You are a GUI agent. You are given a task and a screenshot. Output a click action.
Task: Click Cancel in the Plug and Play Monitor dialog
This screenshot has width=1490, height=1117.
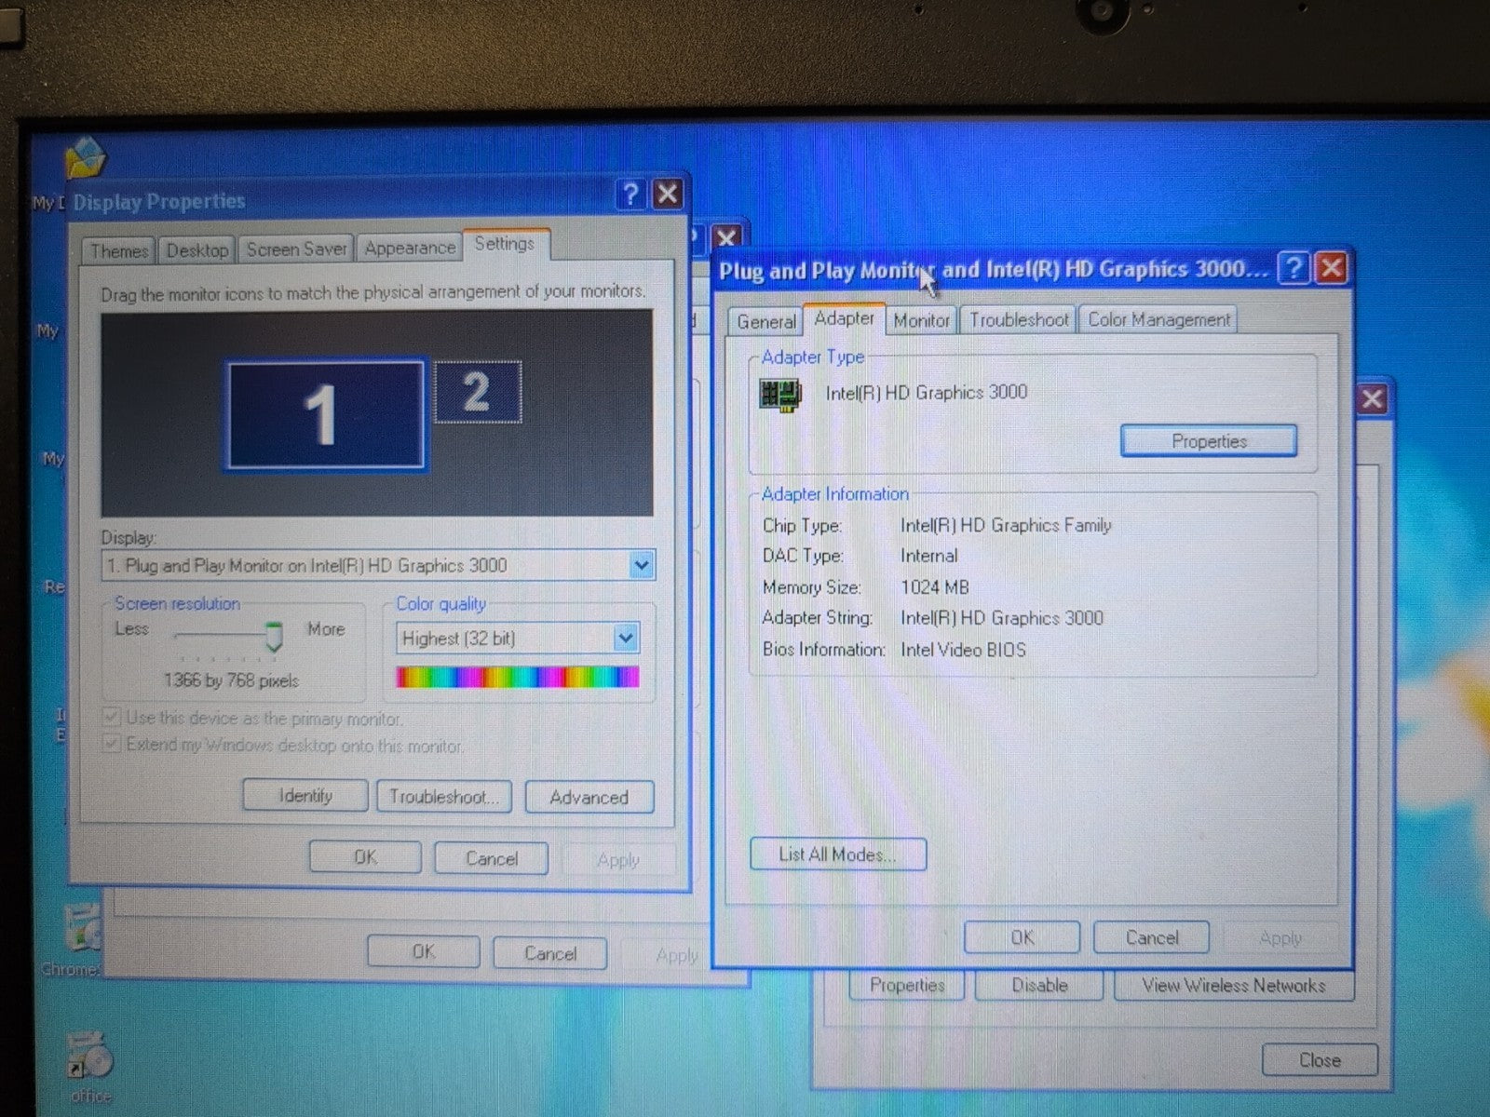point(1152,937)
